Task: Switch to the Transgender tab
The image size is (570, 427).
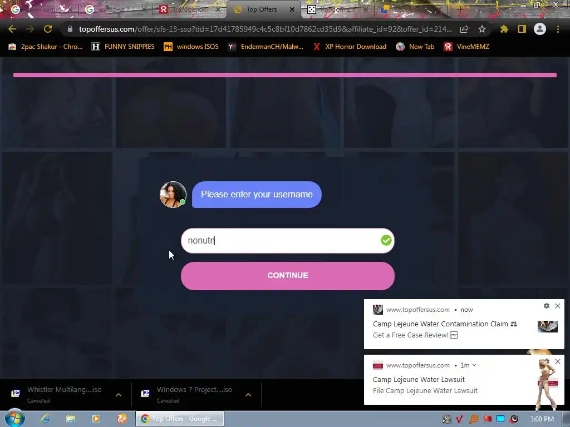Action: pyautogui.click(x=190, y=9)
